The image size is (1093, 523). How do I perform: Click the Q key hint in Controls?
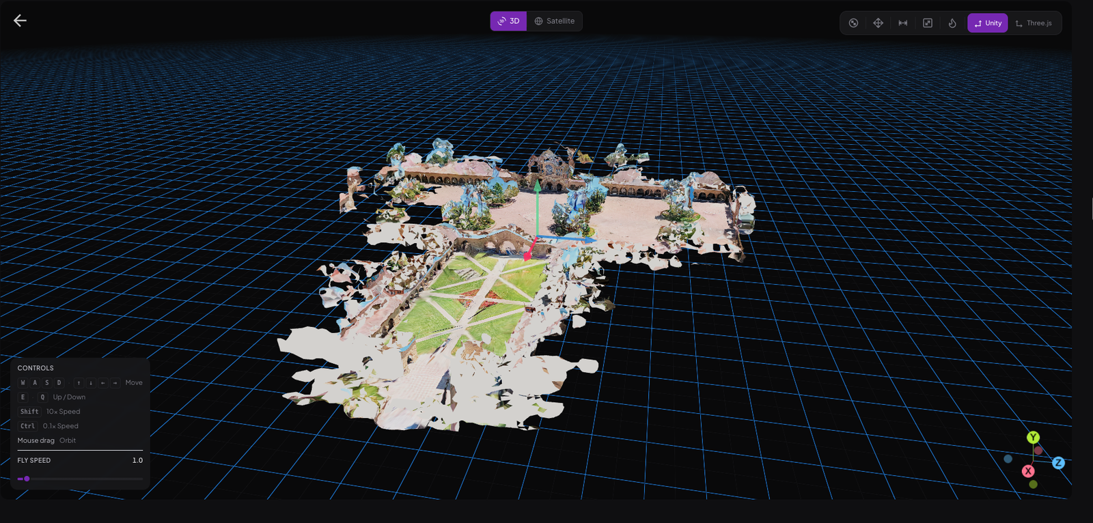pyautogui.click(x=42, y=397)
